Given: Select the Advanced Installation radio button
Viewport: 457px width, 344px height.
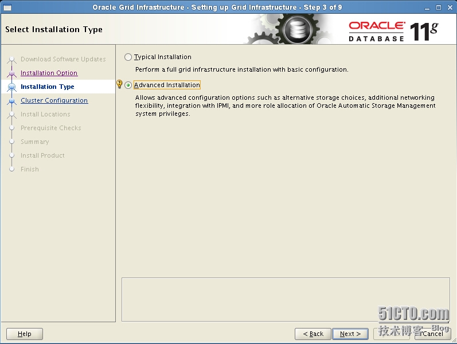Looking at the screenshot, I should pyautogui.click(x=128, y=85).
